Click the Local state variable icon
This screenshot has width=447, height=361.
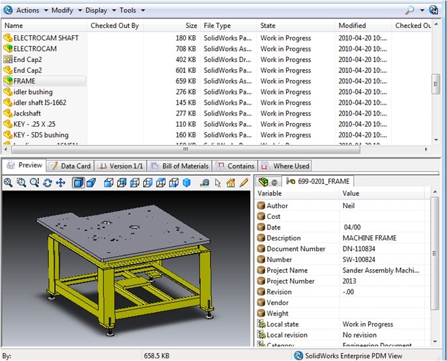pyautogui.click(x=261, y=324)
